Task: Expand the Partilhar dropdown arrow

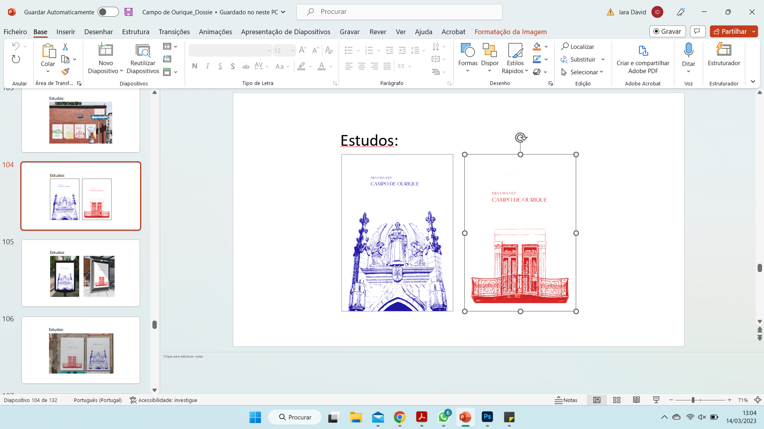Action: (754, 31)
